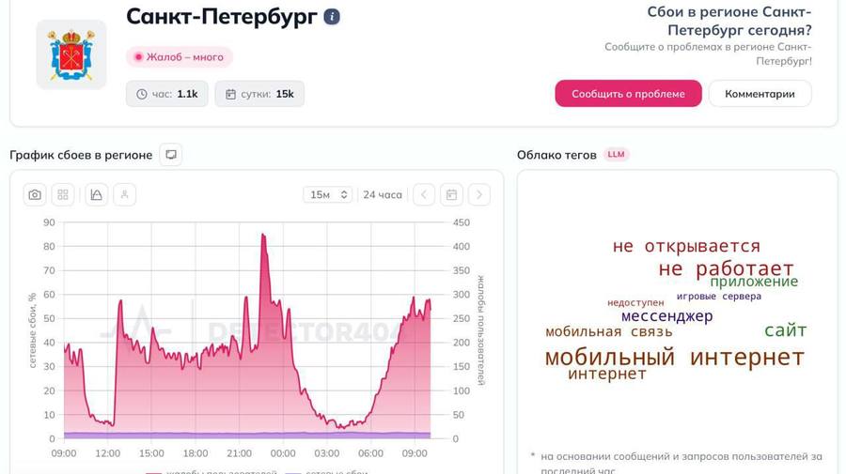Click the Жалоб – много status badge
The height and width of the screenshot is (474, 846).
click(180, 57)
